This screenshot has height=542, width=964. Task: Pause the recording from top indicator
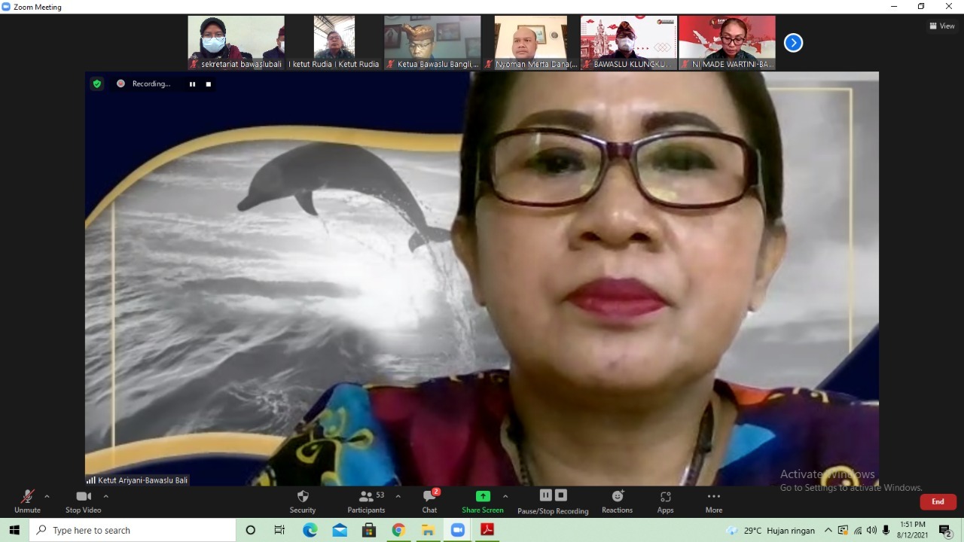pos(192,84)
